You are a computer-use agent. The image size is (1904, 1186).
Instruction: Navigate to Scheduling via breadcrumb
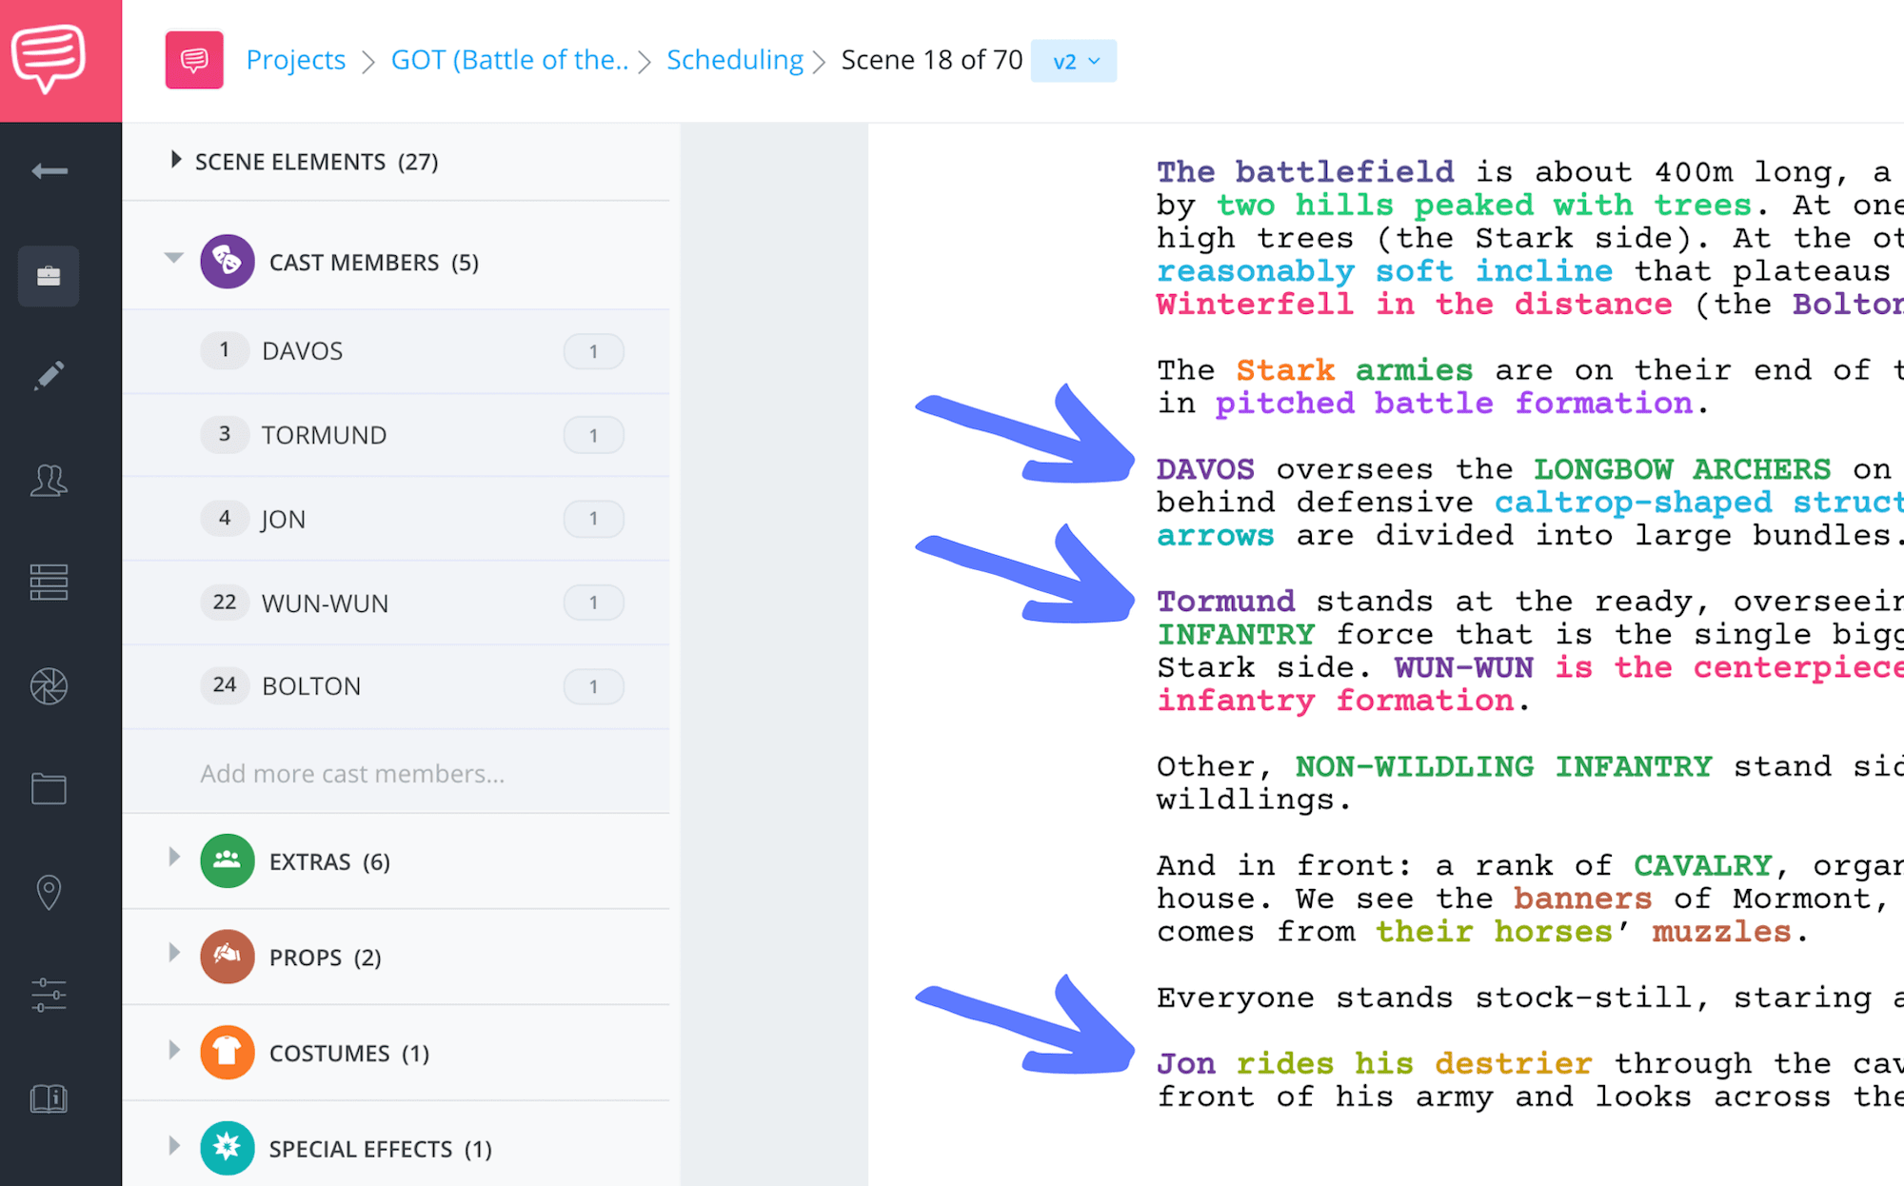pyautogui.click(x=735, y=59)
